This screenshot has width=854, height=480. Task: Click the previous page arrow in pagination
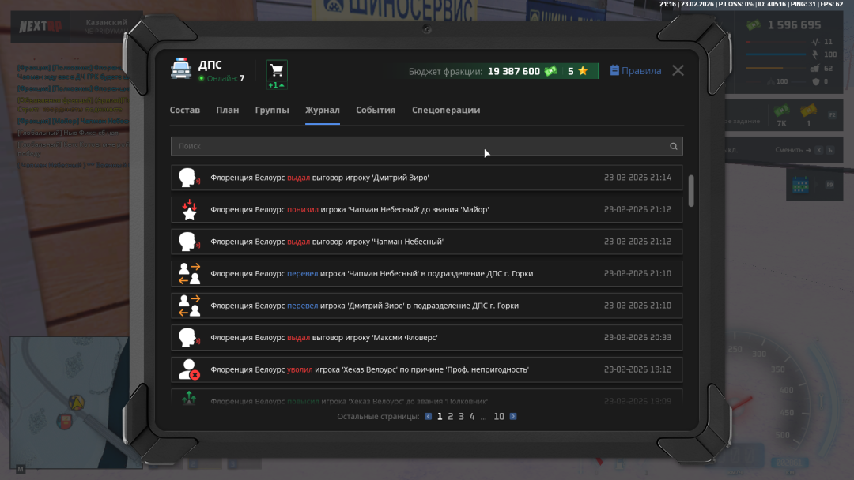pyautogui.click(x=429, y=416)
